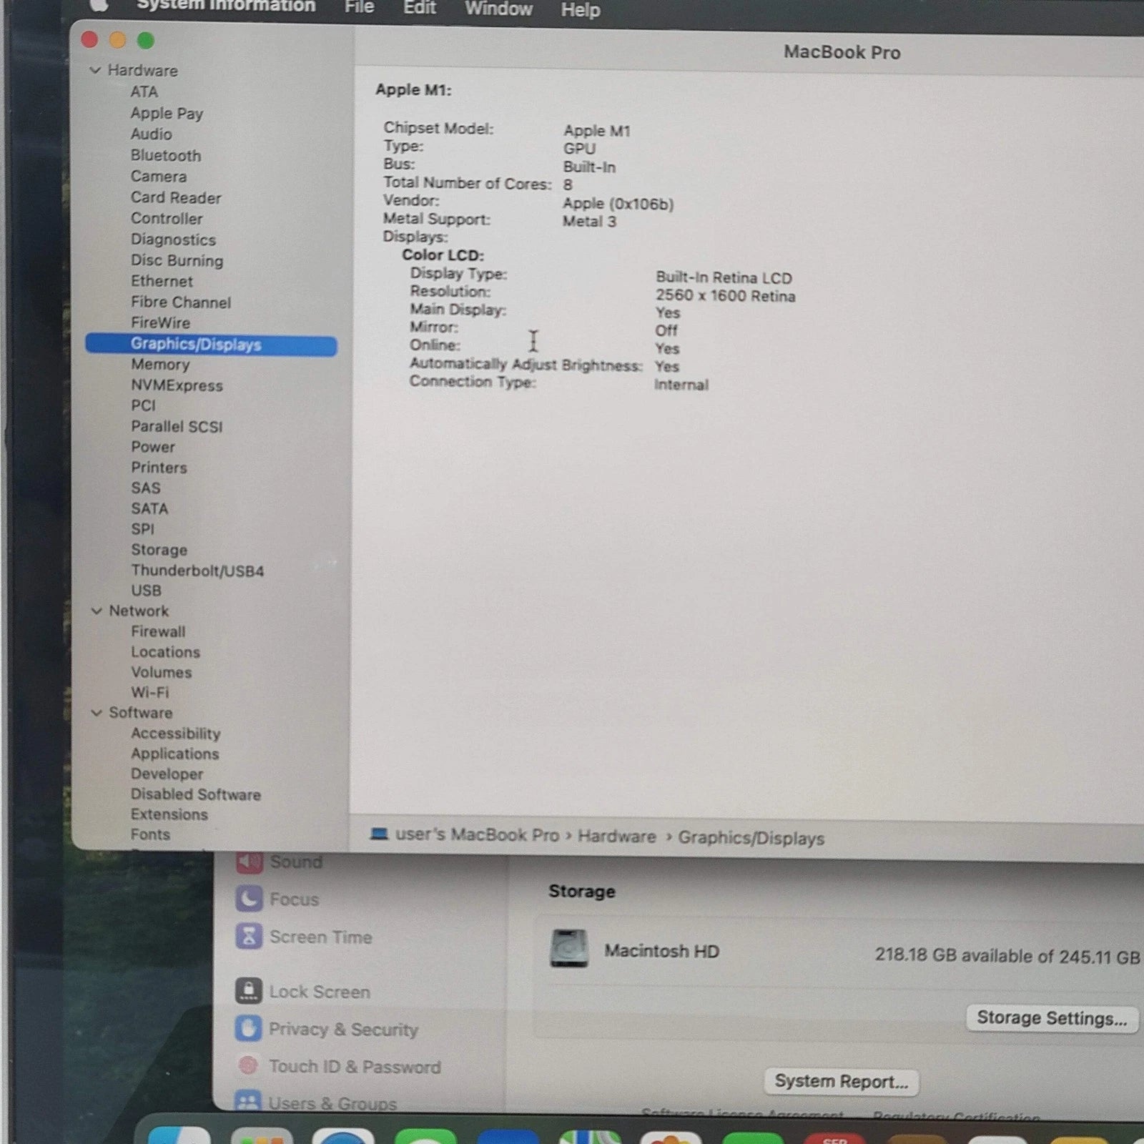Image resolution: width=1144 pixels, height=1144 pixels.
Task: Click the laptop icon in path bar
Action: pyautogui.click(x=379, y=834)
